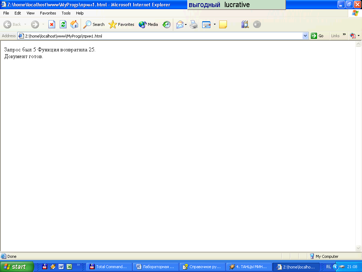Click the RU language indicator
The height and width of the screenshot is (272, 362).
(328, 267)
